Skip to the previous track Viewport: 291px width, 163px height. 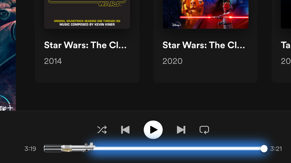pos(125,130)
